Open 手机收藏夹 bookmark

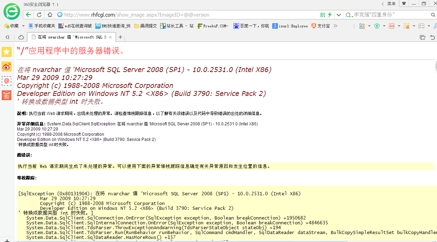point(42,26)
